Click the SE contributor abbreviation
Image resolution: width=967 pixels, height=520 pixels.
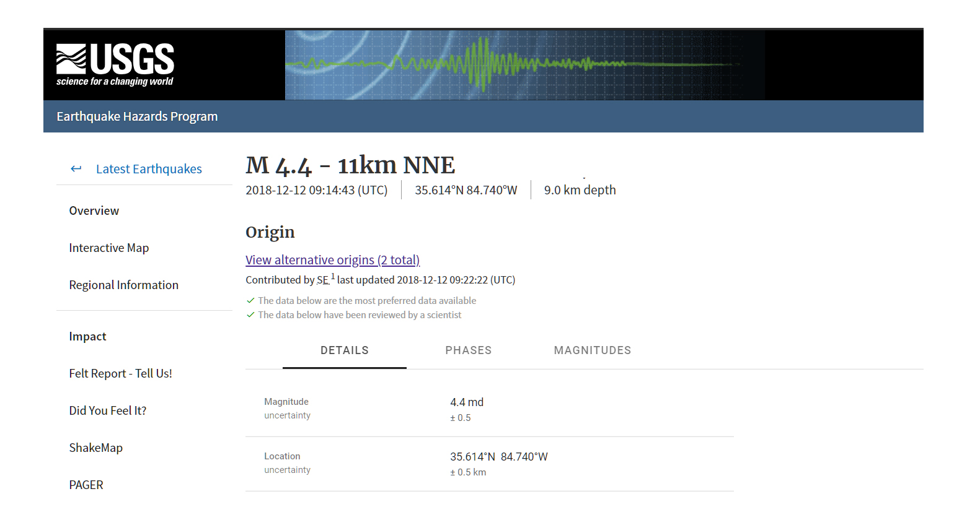pyautogui.click(x=322, y=280)
